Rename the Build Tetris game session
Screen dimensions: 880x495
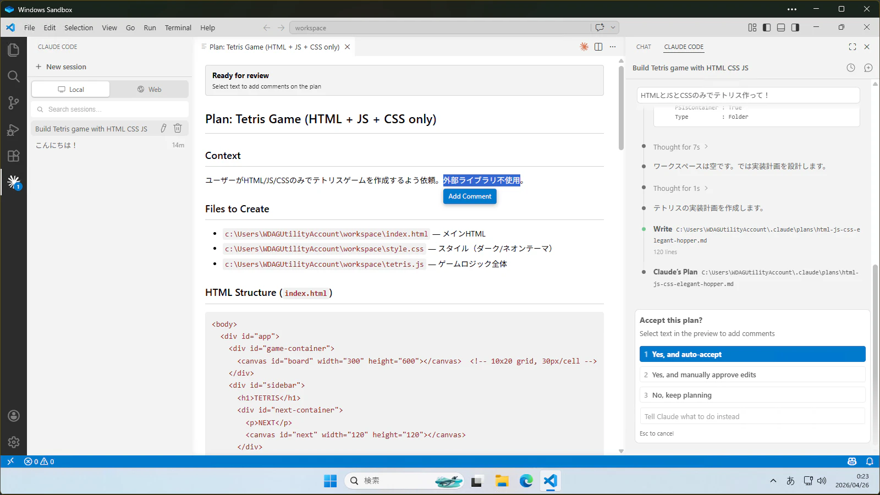point(163,128)
